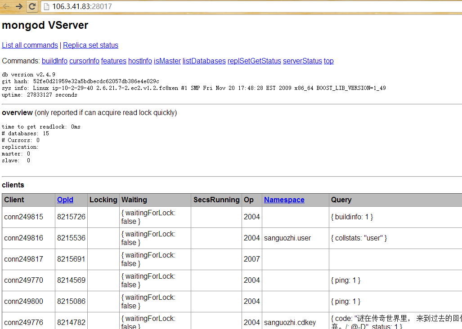Select the conn249815 client cell
This screenshot has width=462, height=329.
pos(29,217)
